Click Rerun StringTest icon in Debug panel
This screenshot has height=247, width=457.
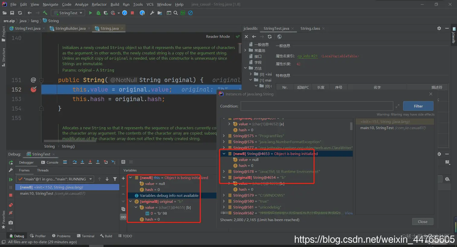[11, 162]
